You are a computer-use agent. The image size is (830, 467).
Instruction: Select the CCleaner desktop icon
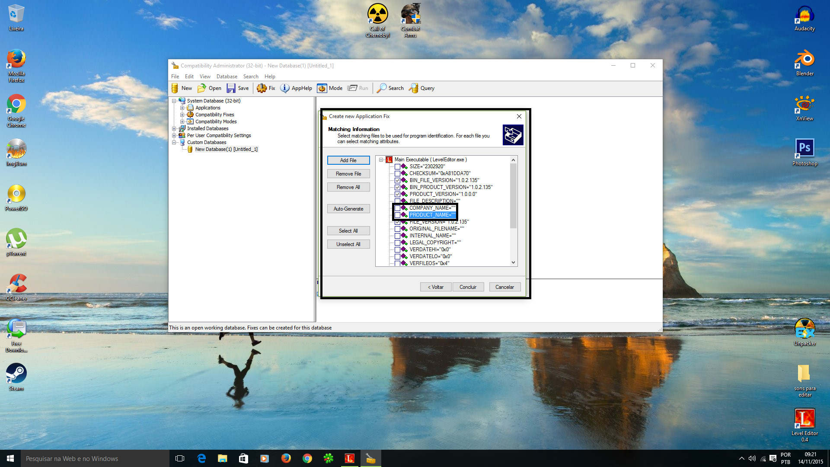(16, 287)
